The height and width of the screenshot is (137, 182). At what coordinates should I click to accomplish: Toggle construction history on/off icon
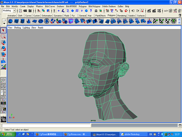tap(142, 11)
